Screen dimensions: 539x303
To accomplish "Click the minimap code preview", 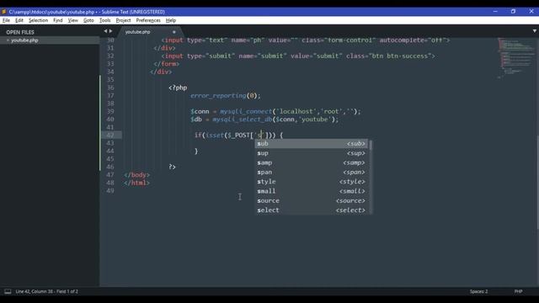I will click(x=515, y=58).
